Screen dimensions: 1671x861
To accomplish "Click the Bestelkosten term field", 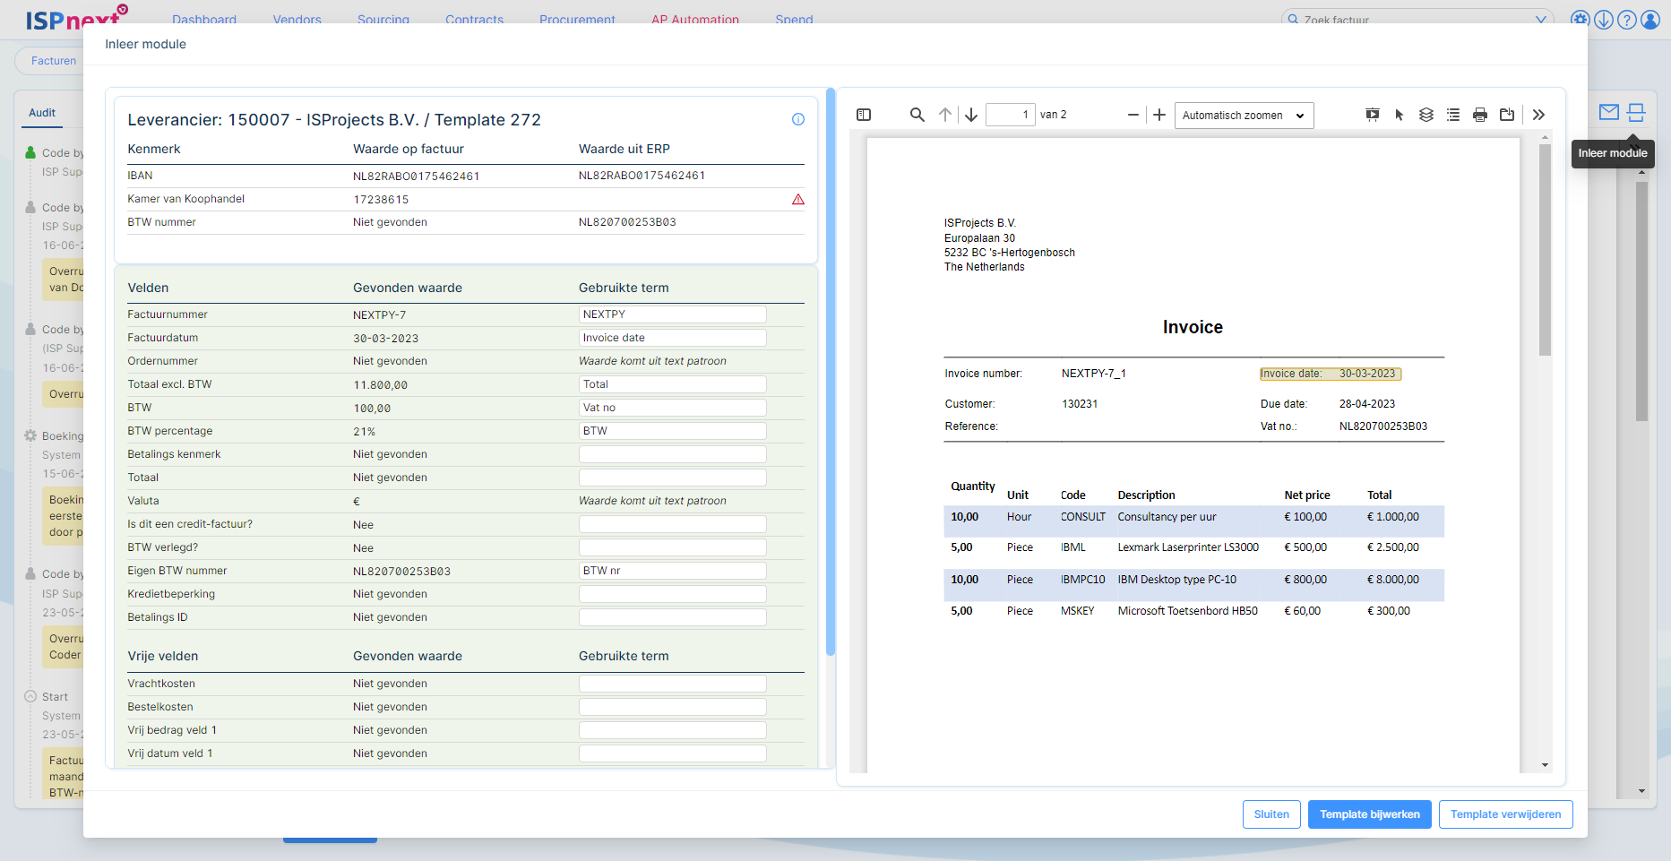I will click(672, 707).
